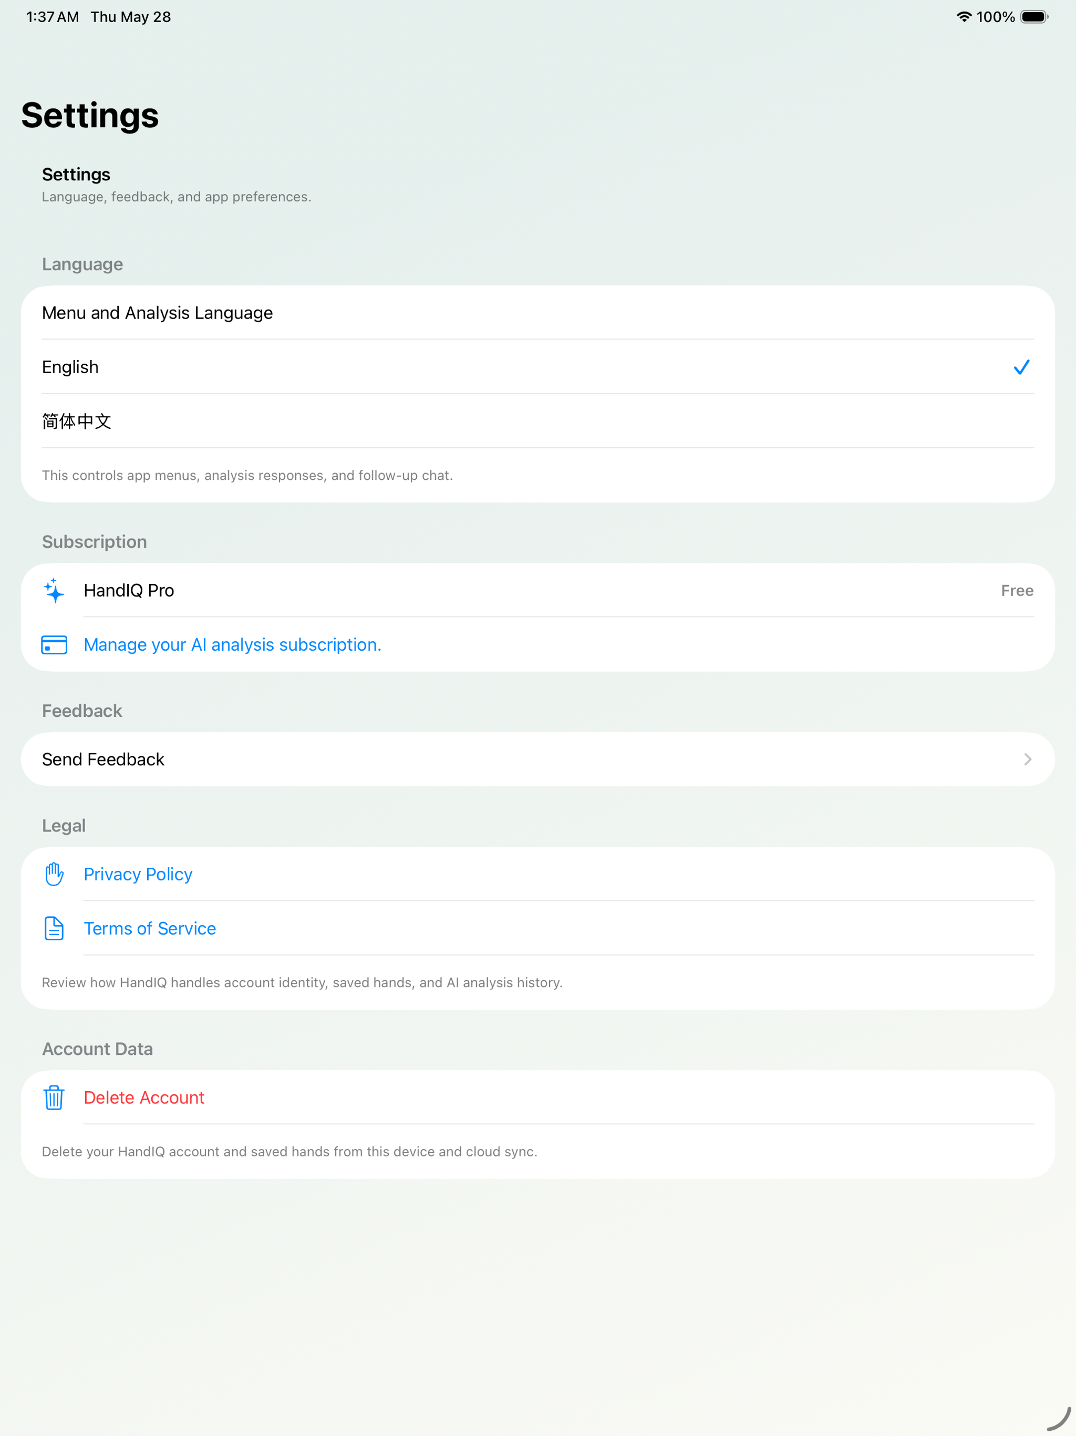1076x1436 pixels.
Task: Click the Thu May 28 date
Action: 130,17
